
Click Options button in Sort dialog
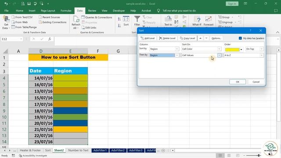point(216,38)
